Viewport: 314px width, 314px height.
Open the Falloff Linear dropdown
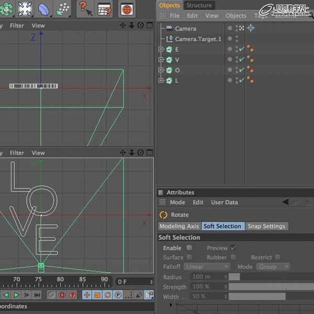(x=206, y=267)
